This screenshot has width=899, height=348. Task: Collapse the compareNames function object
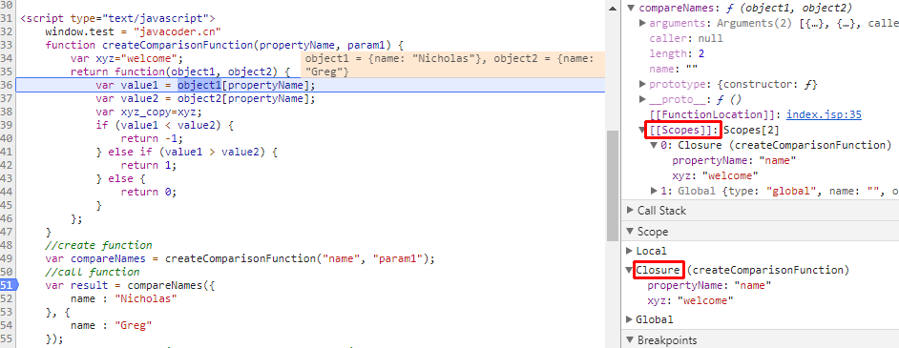[x=631, y=8]
